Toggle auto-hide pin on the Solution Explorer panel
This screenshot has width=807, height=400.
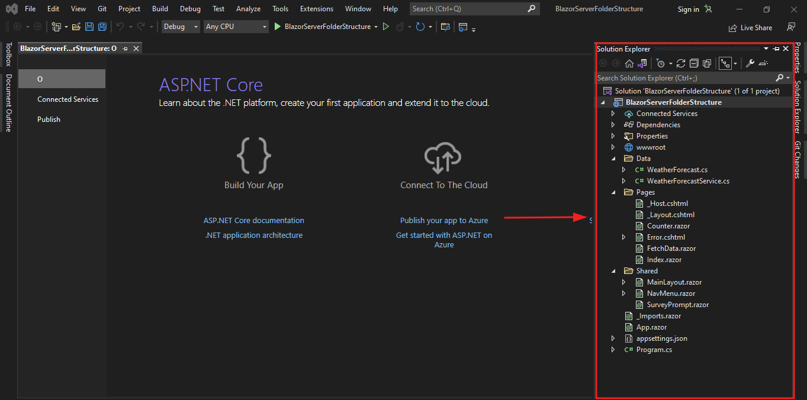pyautogui.click(x=775, y=49)
